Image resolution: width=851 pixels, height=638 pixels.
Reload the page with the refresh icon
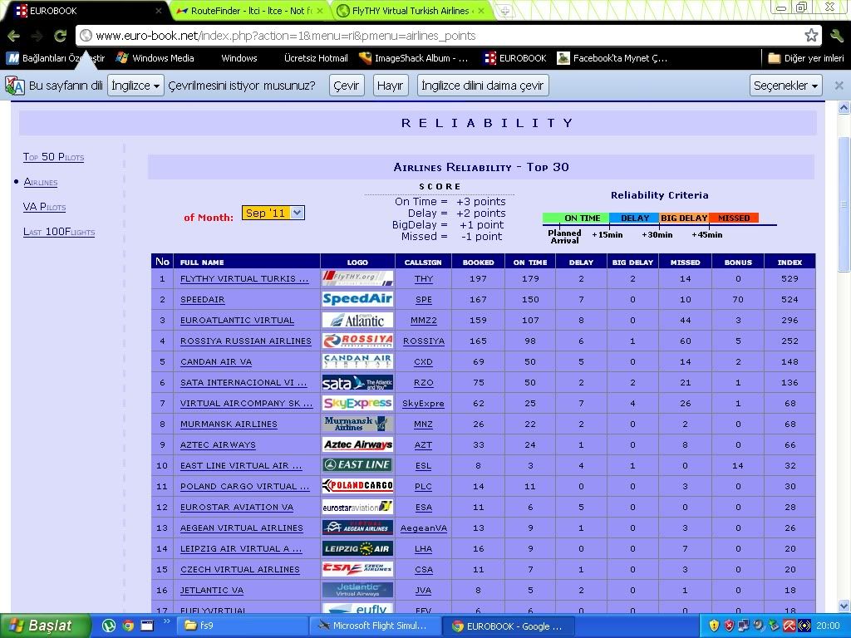click(x=60, y=36)
